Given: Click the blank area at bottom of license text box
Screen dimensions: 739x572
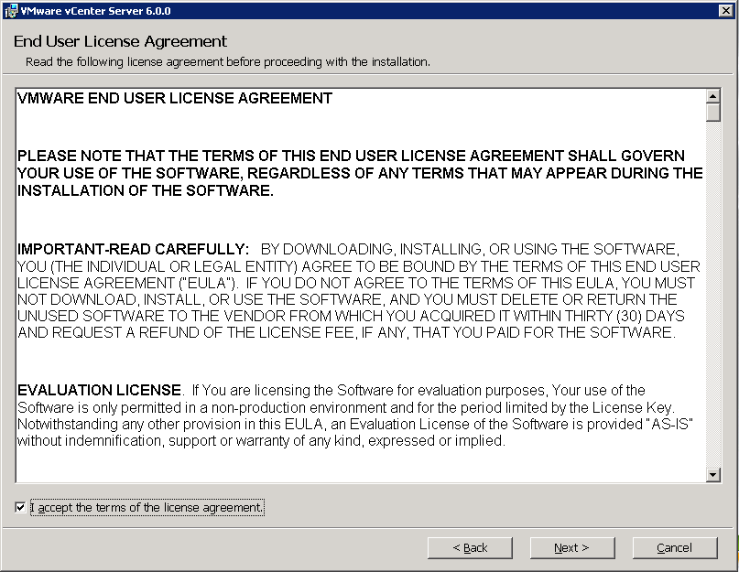Looking at the screenshot, I should point(357,467).
